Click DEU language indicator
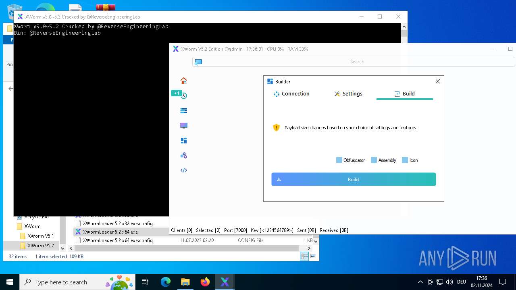The height and width of the screenshot is (290, 516). coord(462,282)
